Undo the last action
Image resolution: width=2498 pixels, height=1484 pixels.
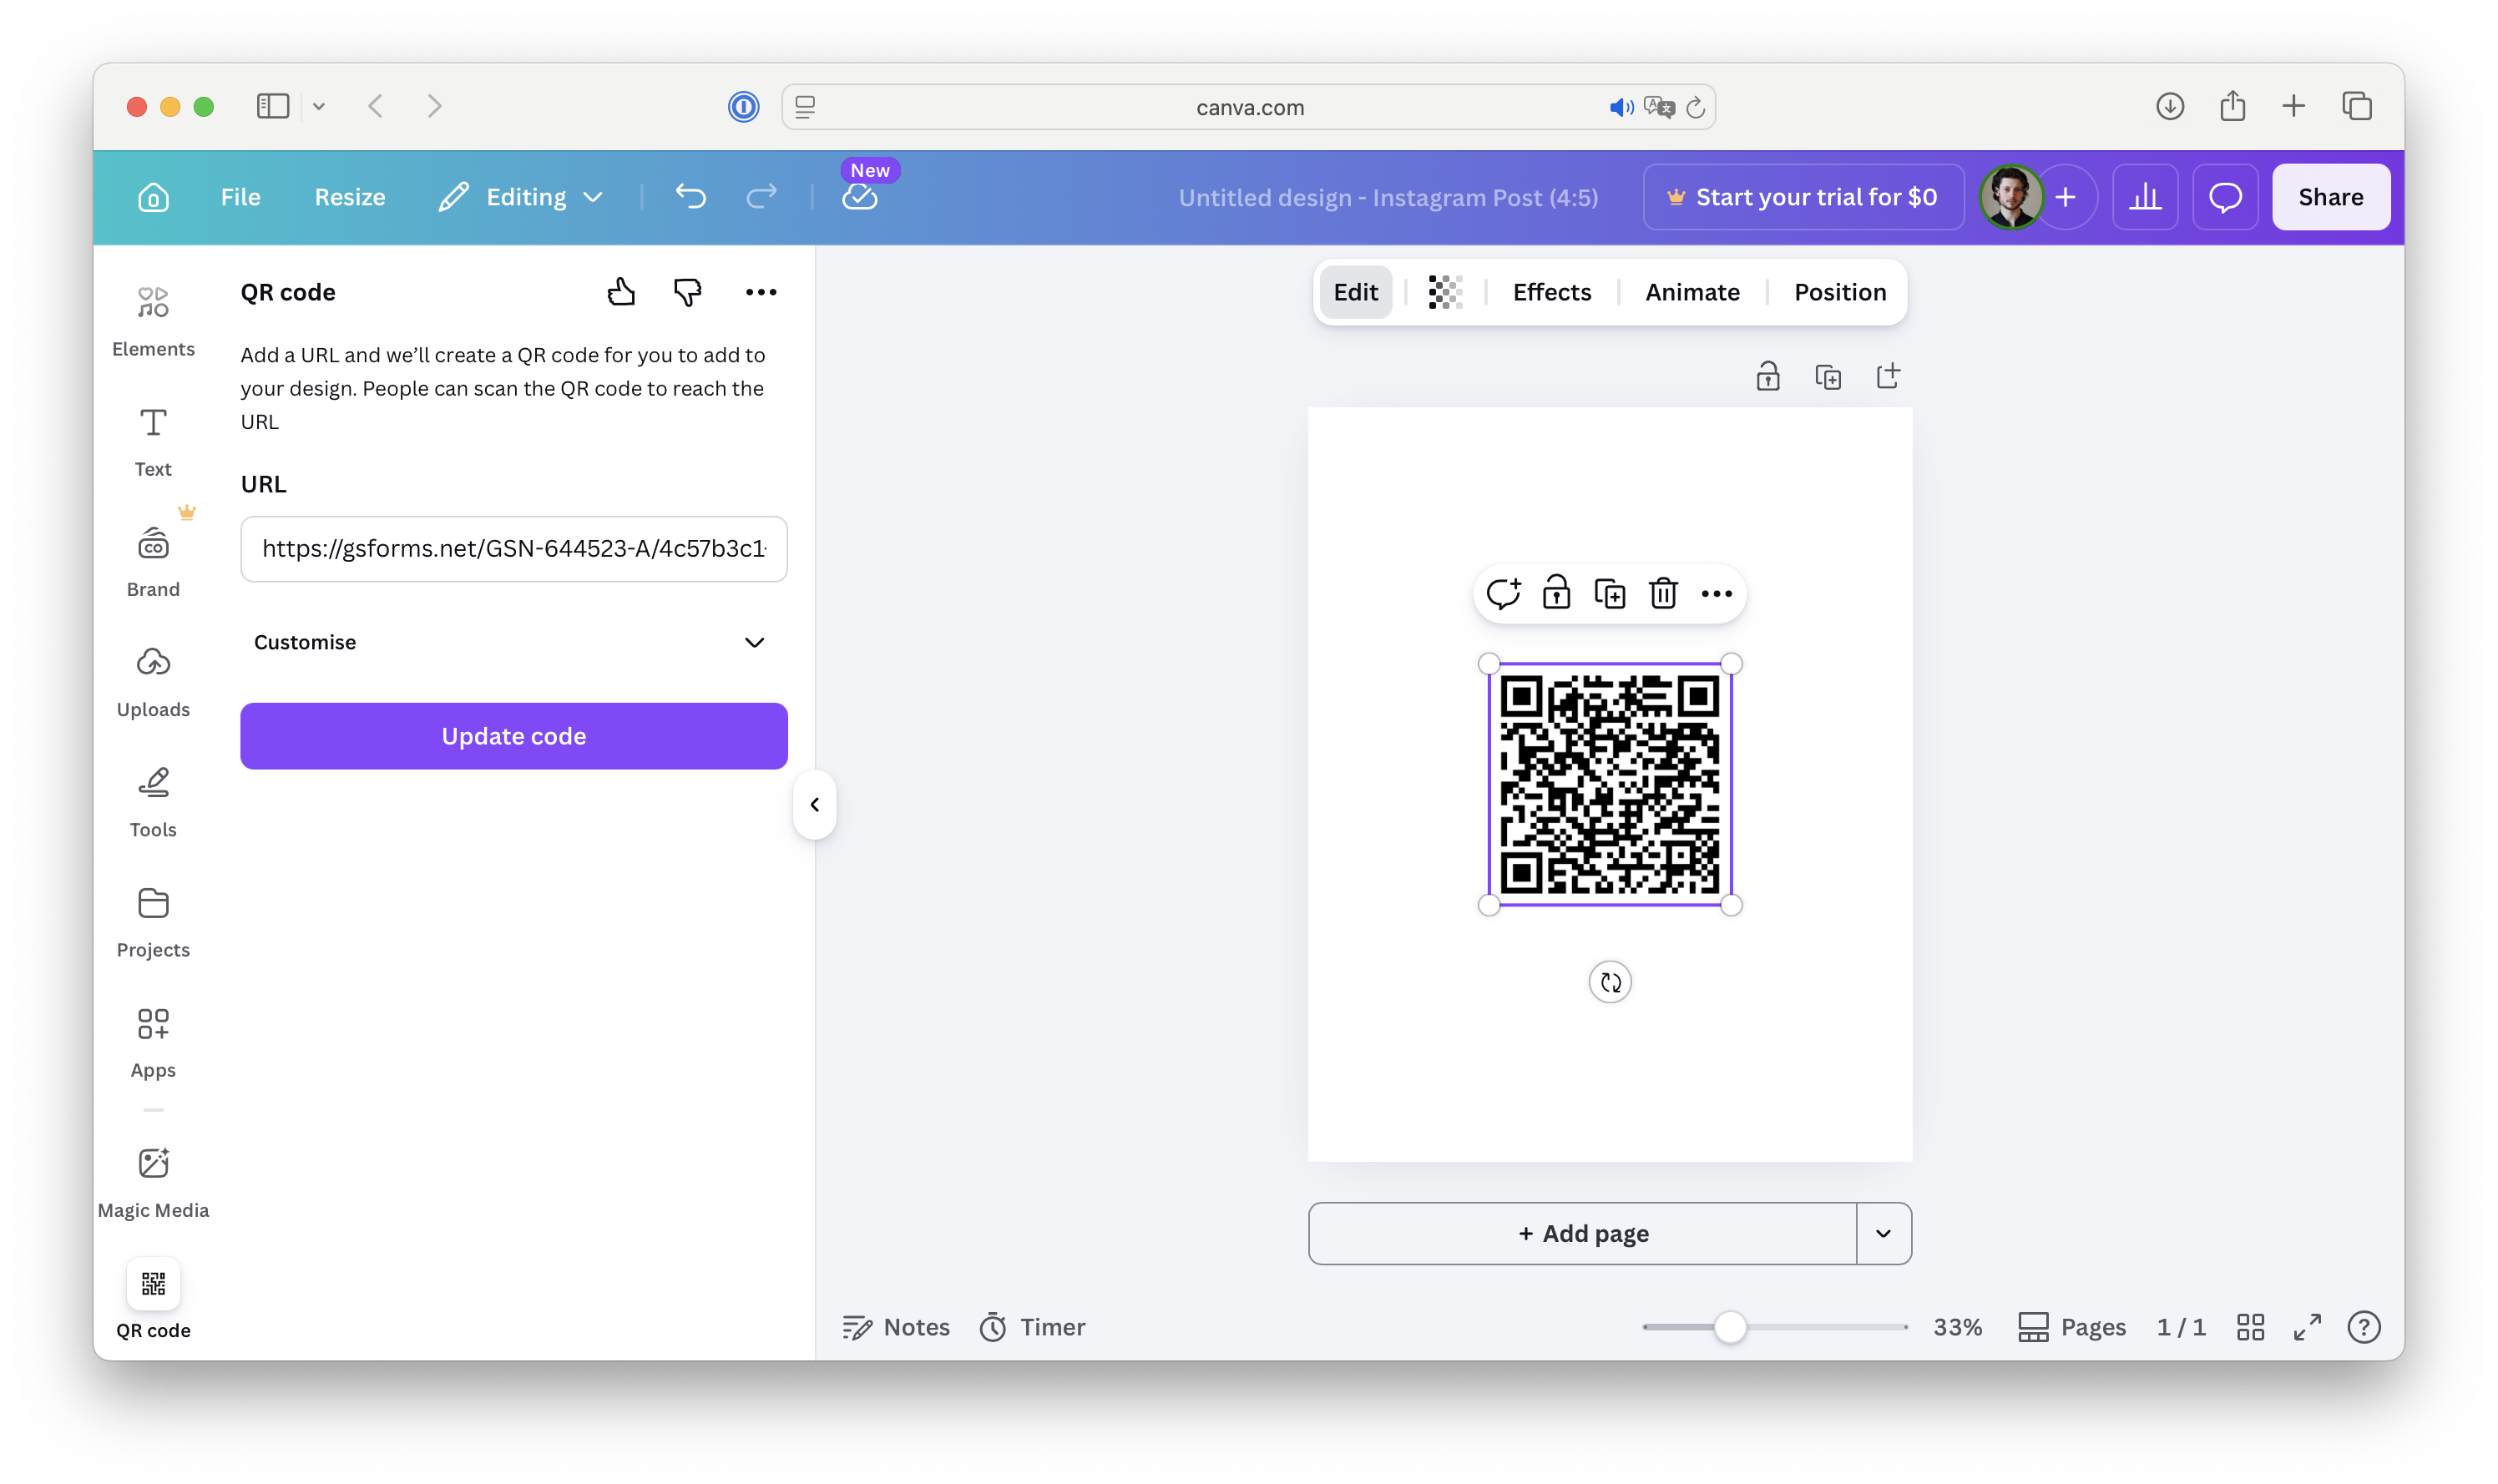coord(691,196)
